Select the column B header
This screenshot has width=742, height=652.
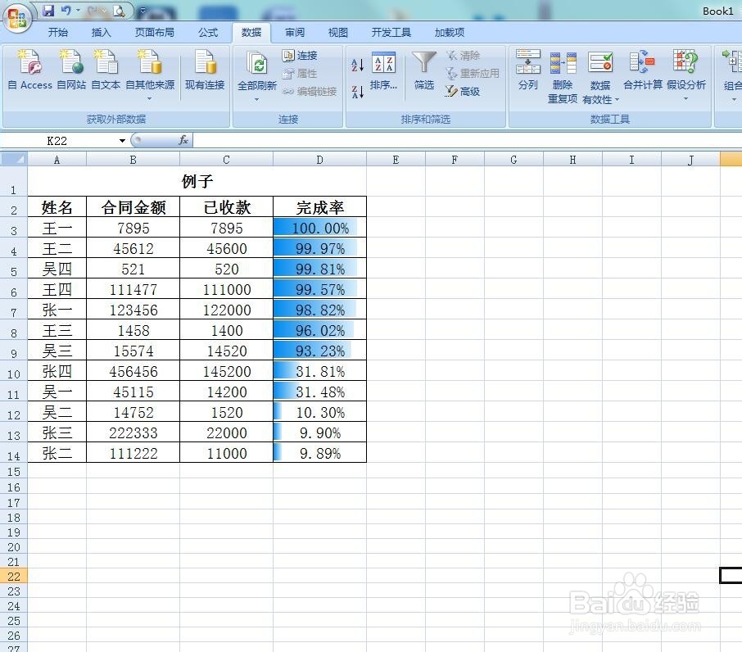[x=132, y=159]
